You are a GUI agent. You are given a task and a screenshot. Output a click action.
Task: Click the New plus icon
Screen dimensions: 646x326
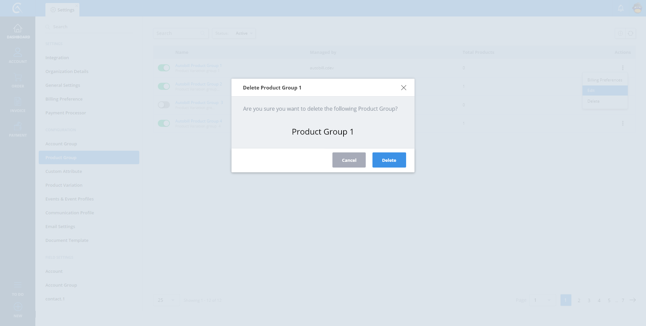click(18, 307)
